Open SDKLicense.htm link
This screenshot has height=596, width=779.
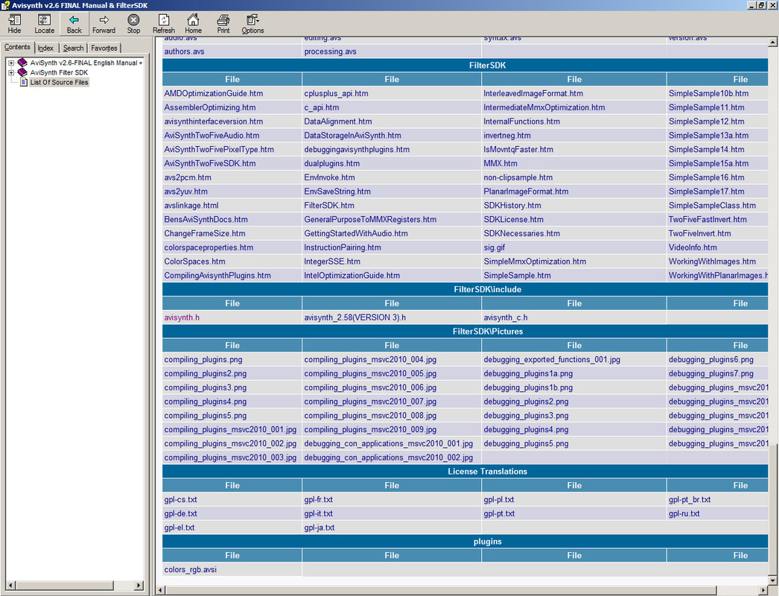[514, 219]
